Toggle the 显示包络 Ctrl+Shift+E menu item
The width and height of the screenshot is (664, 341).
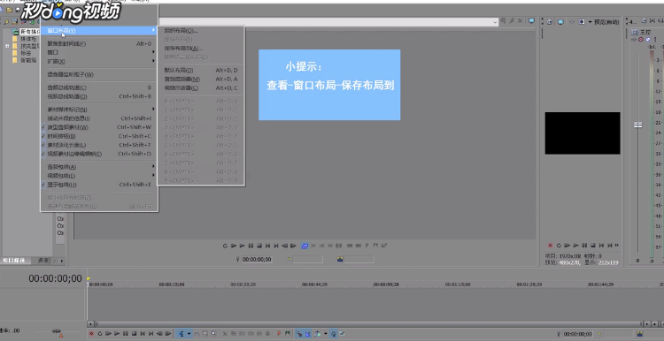pos(99,185)
